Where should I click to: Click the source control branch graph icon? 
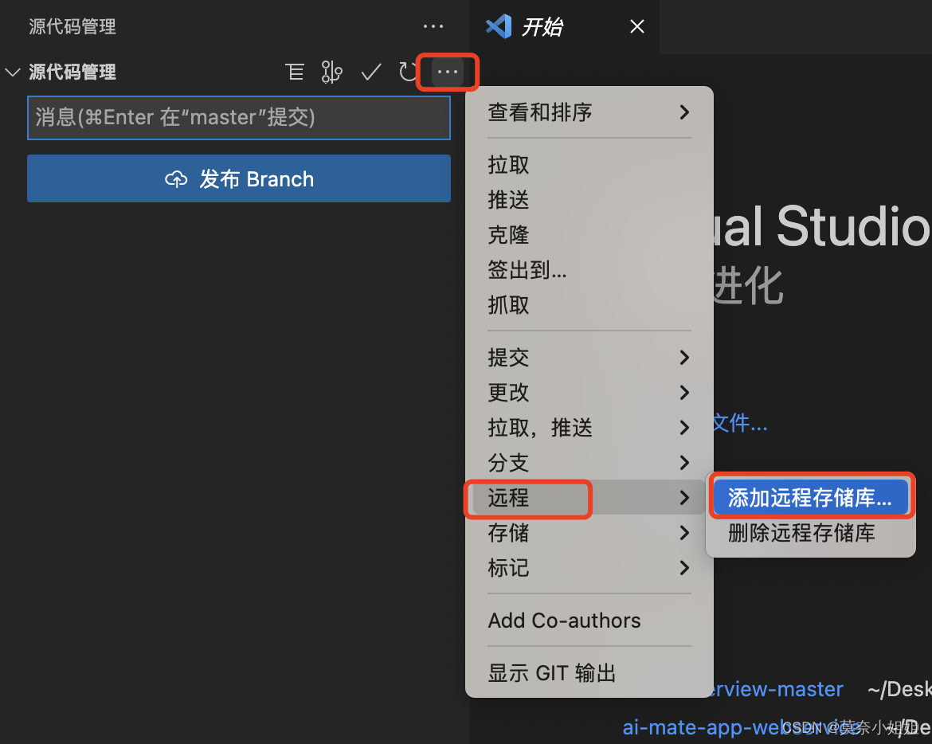[331, 72]
